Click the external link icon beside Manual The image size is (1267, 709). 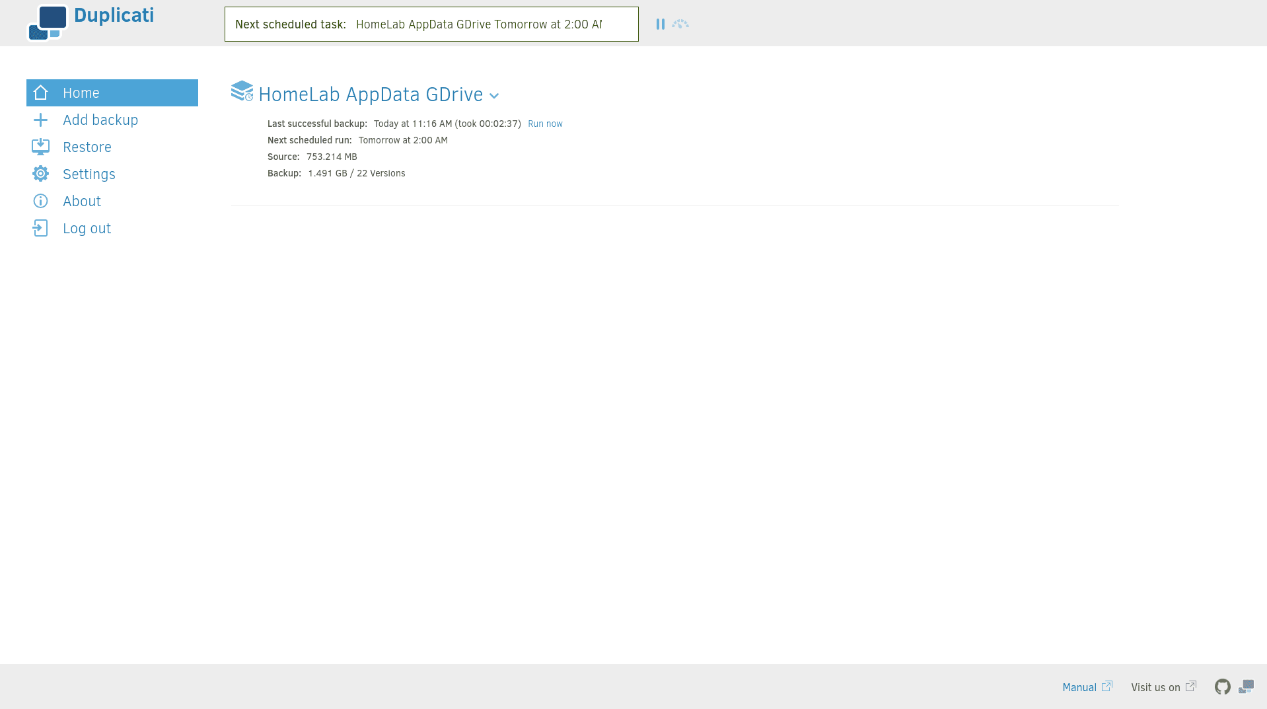click(1107, 687)
